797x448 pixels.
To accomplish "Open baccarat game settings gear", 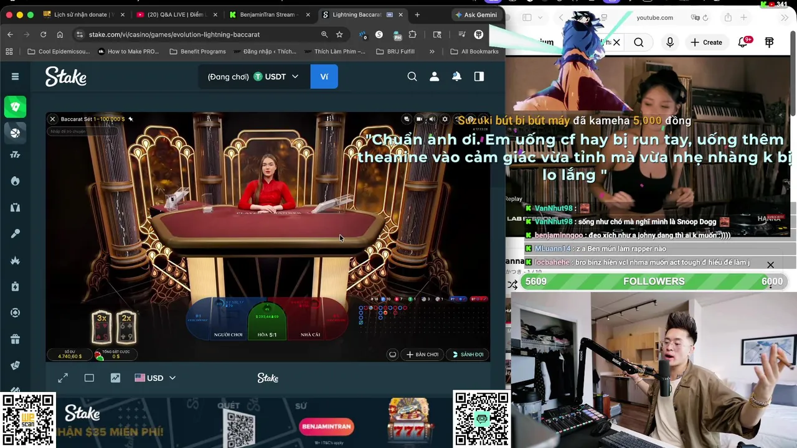I will pos(445,119).
